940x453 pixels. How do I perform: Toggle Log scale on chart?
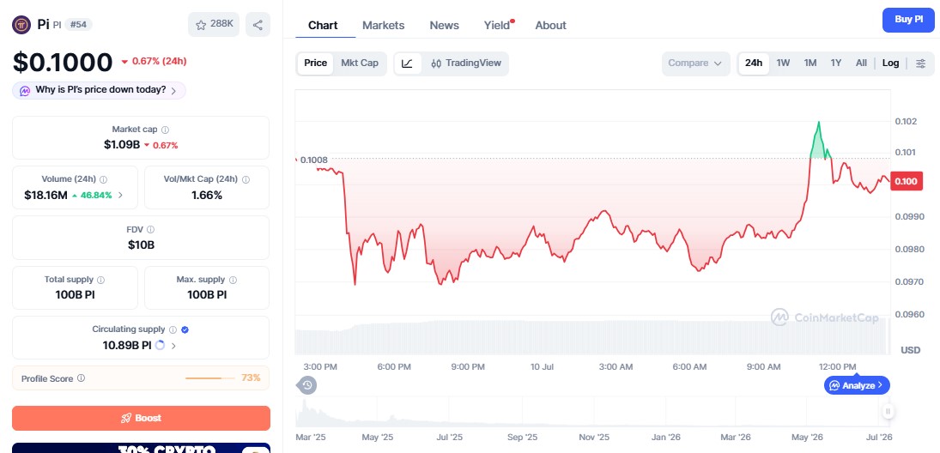[890, 63]
